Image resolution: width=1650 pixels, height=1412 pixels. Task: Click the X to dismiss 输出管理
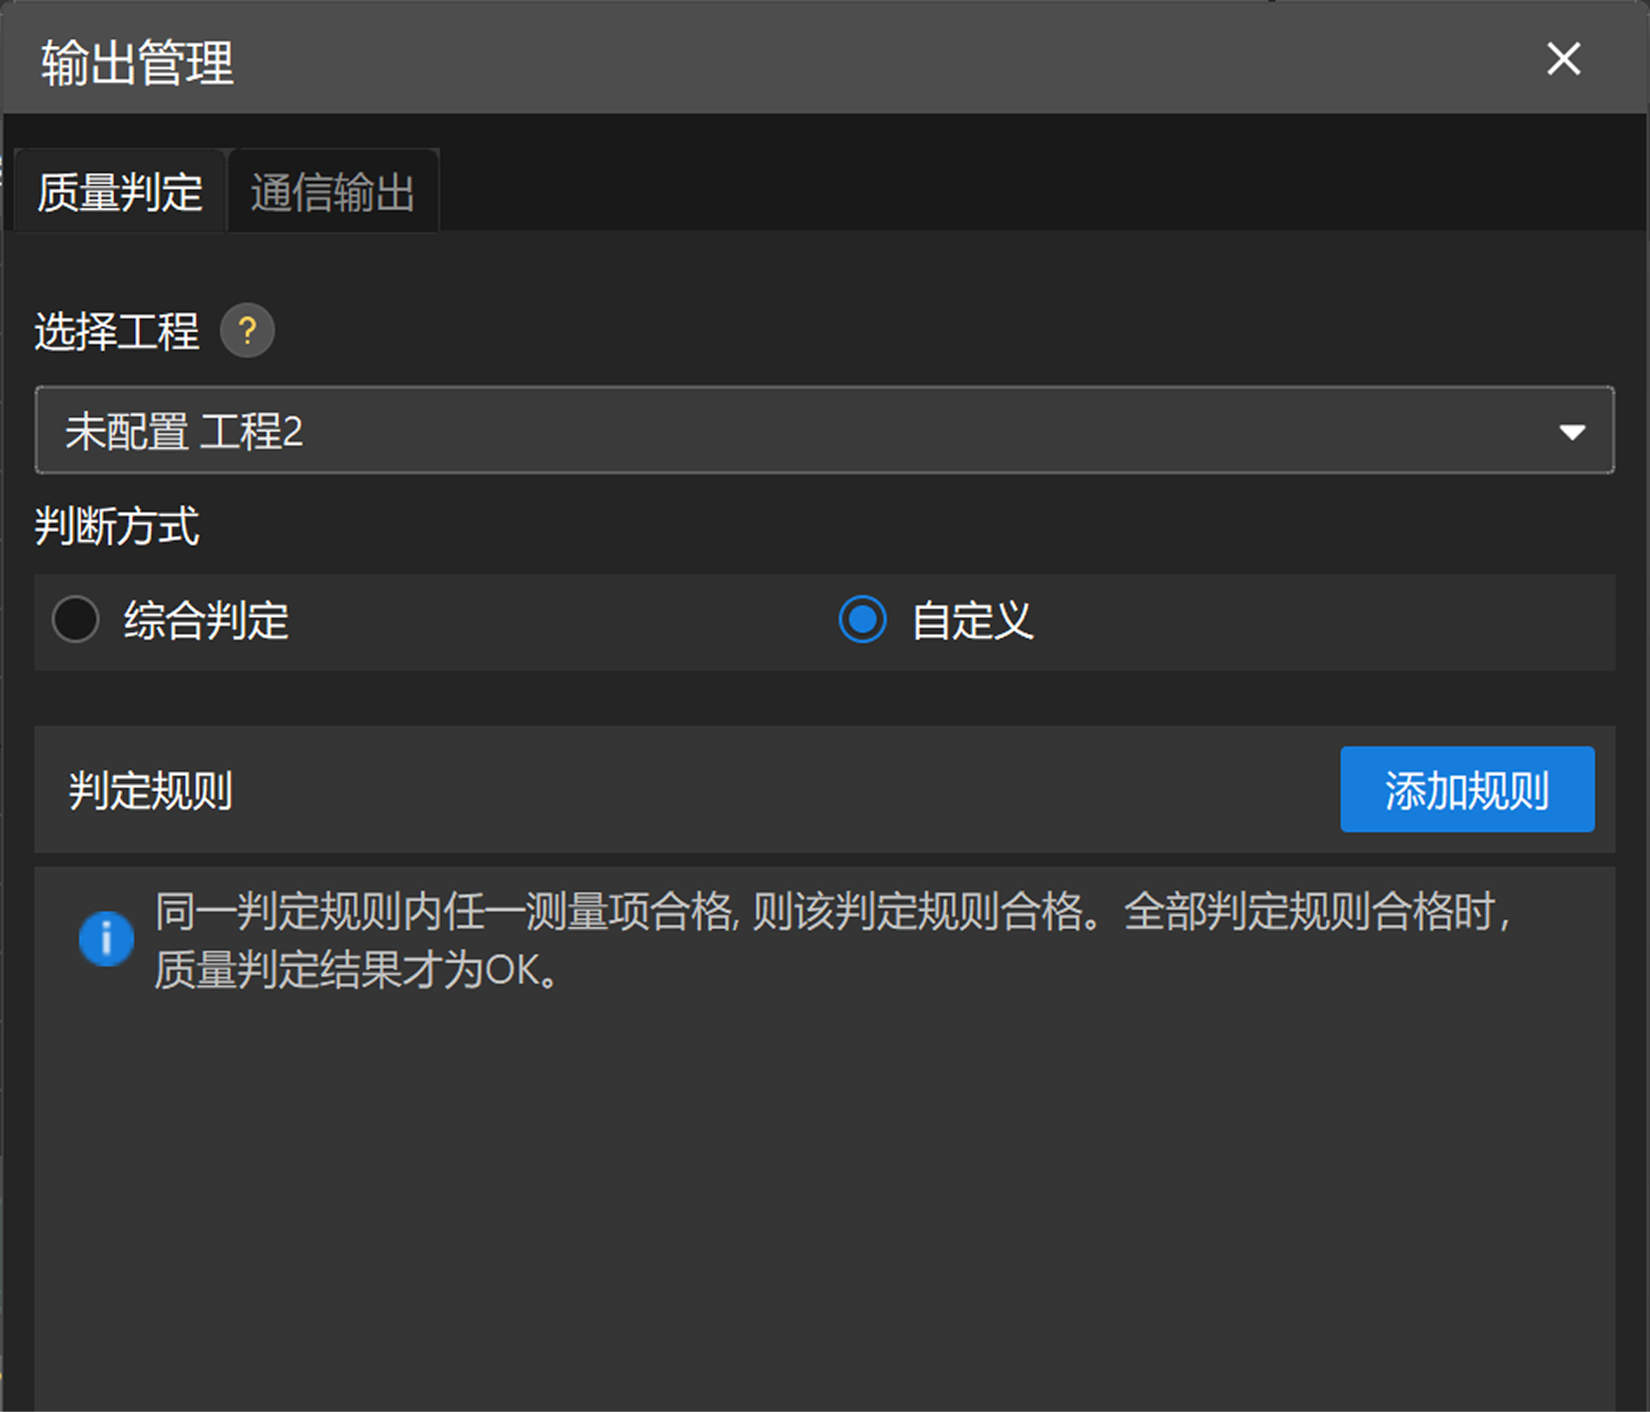tap(1562, 59)
